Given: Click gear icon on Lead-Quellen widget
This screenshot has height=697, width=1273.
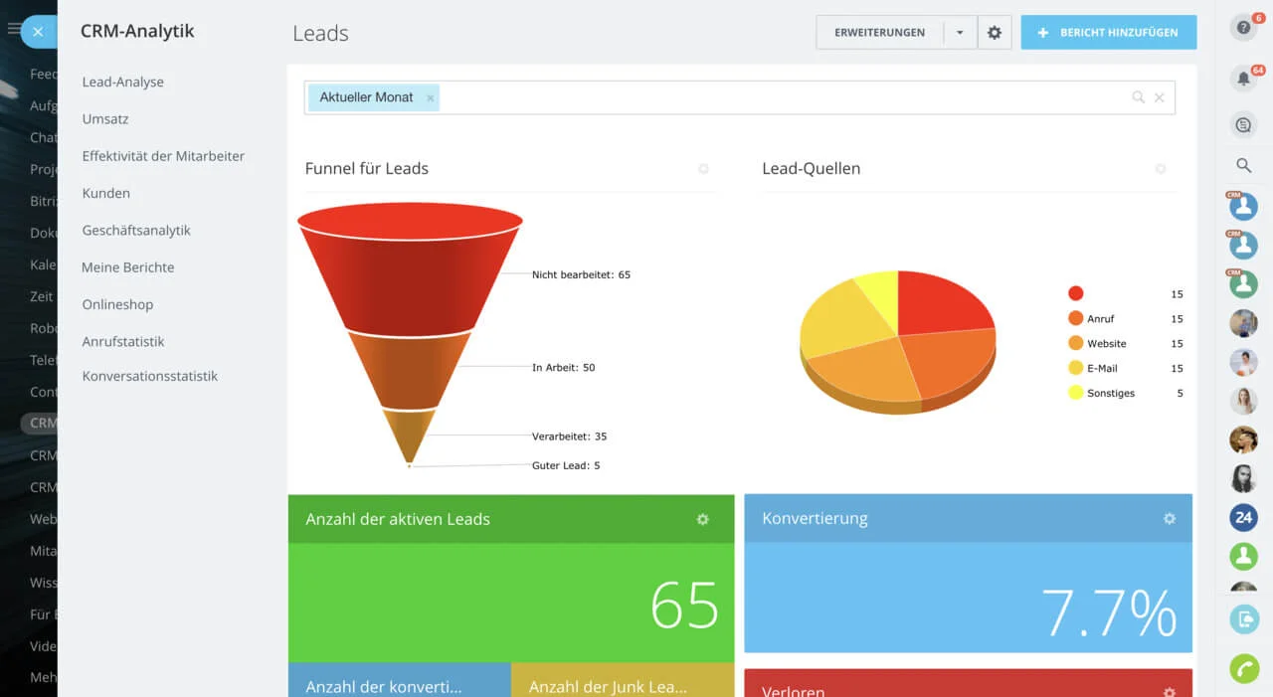Looking at the screenshot, I should pyautogui.click(x=1160, y=169).
